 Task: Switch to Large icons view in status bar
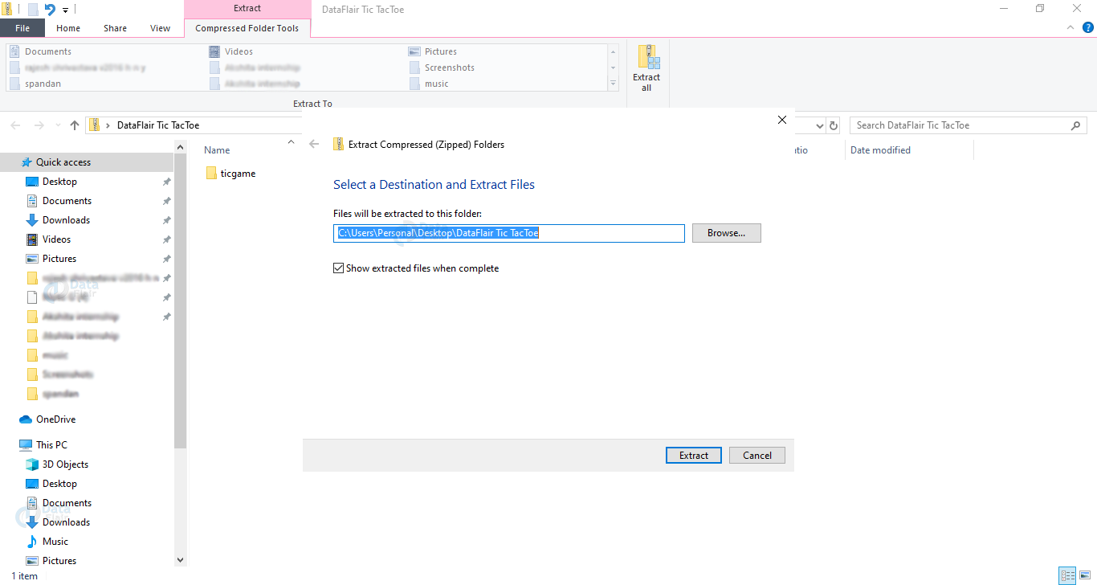click(x=1083, y=575)
